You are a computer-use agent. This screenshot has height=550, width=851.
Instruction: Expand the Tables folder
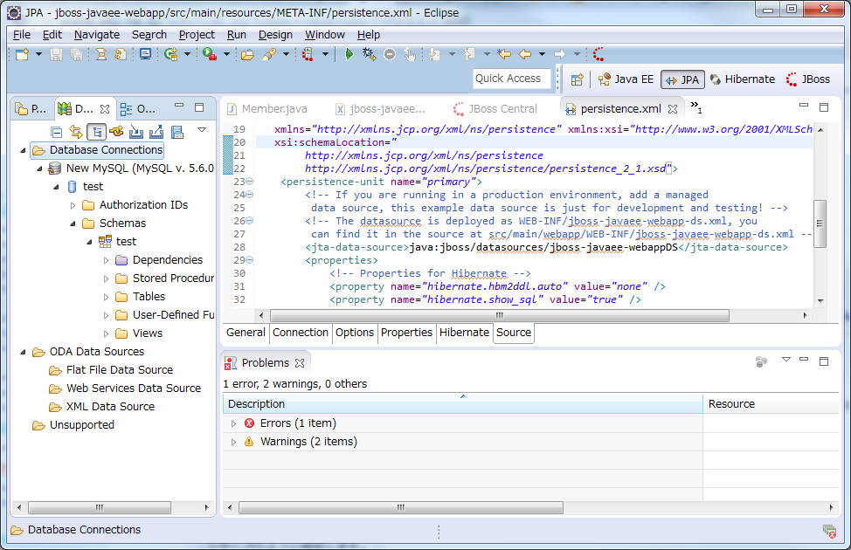click(x=107, y=297)
